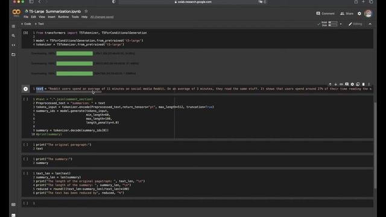Open the Edit menu
Image resolution: width=386 pixels, height=217 pixels.
pyautogui.click(x=34, y=17)
